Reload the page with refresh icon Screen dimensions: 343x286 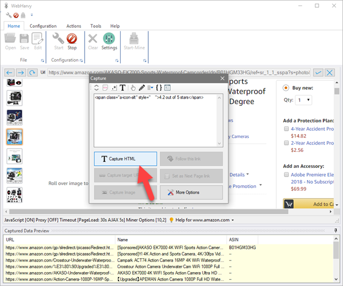(32, 73)
